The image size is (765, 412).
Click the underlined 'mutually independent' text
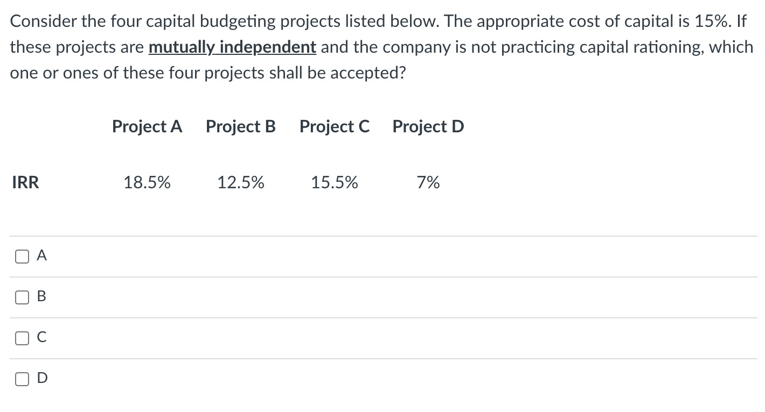point(232,47)
